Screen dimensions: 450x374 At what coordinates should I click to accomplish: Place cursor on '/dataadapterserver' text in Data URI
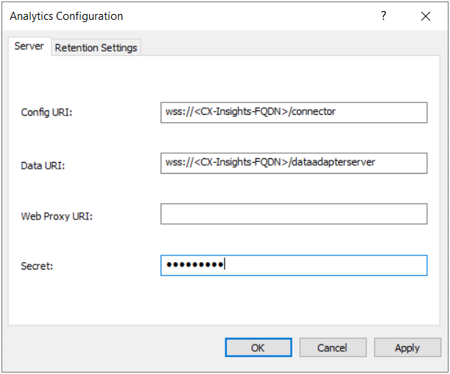tap(333, 163)
